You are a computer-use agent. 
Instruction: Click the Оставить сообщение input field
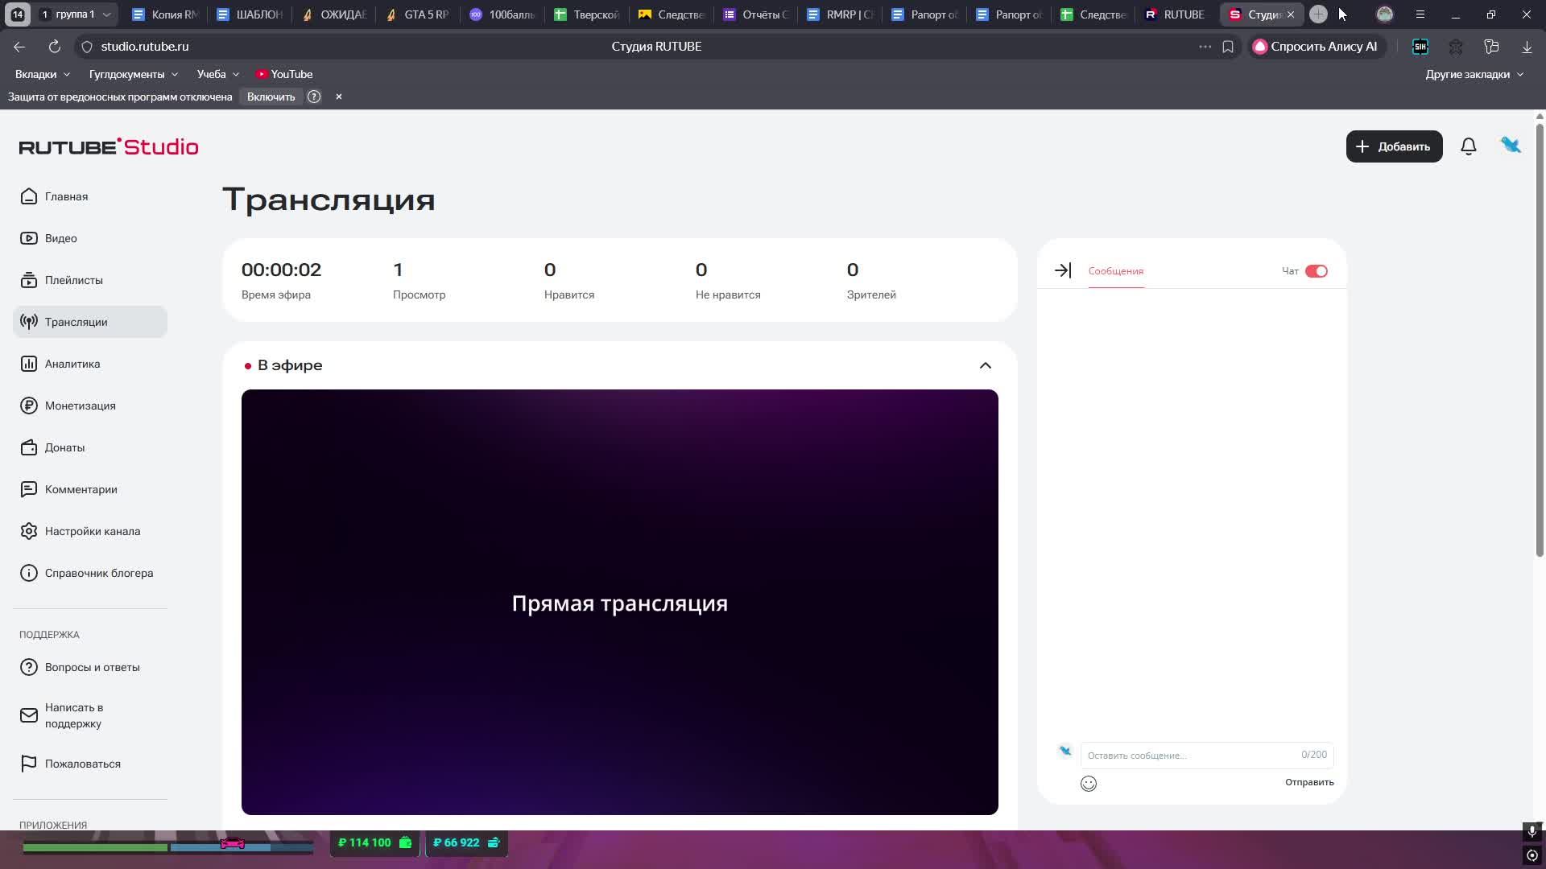tap(1159, 756)
